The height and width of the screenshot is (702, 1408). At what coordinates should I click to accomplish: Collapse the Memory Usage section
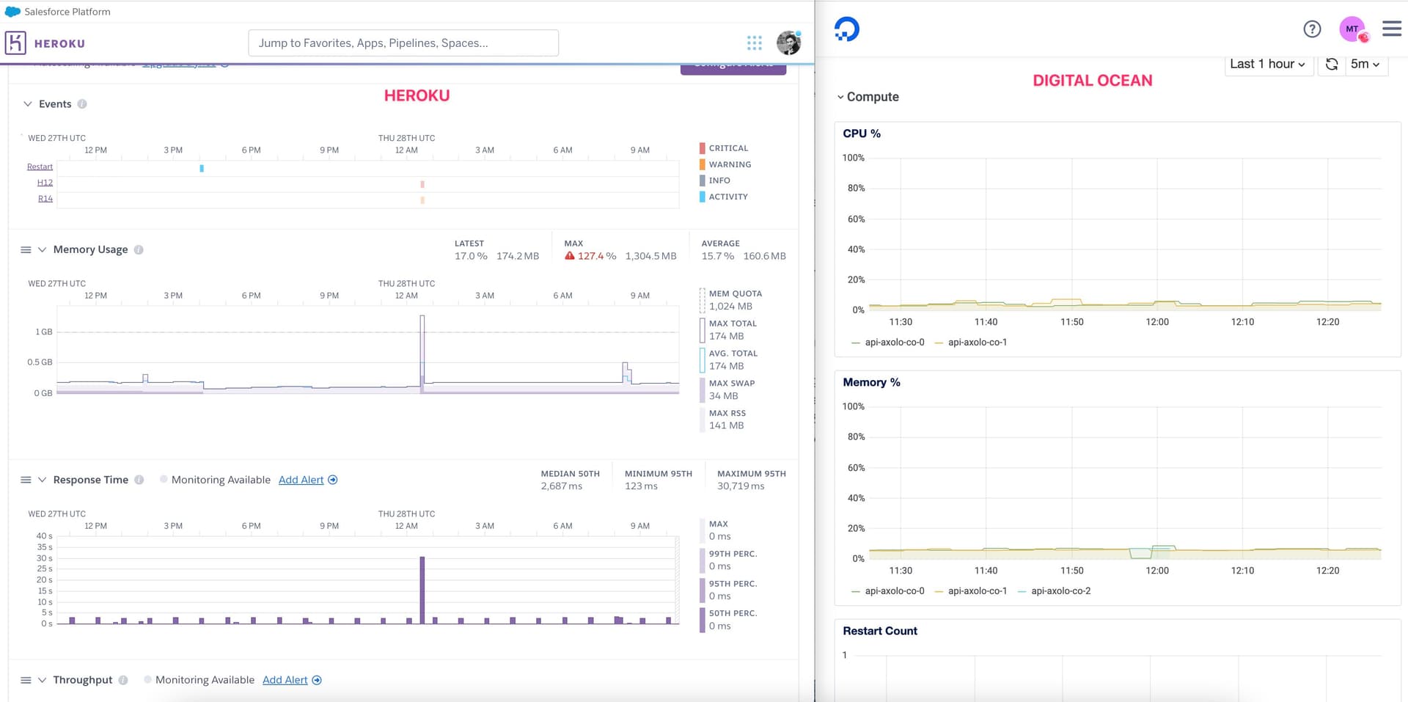[x=42, y=249]
